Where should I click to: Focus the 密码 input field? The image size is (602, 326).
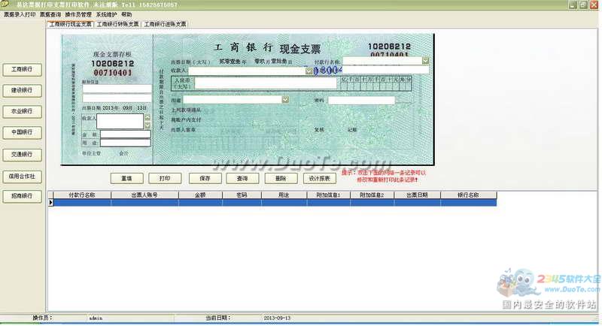click(361, 101)
